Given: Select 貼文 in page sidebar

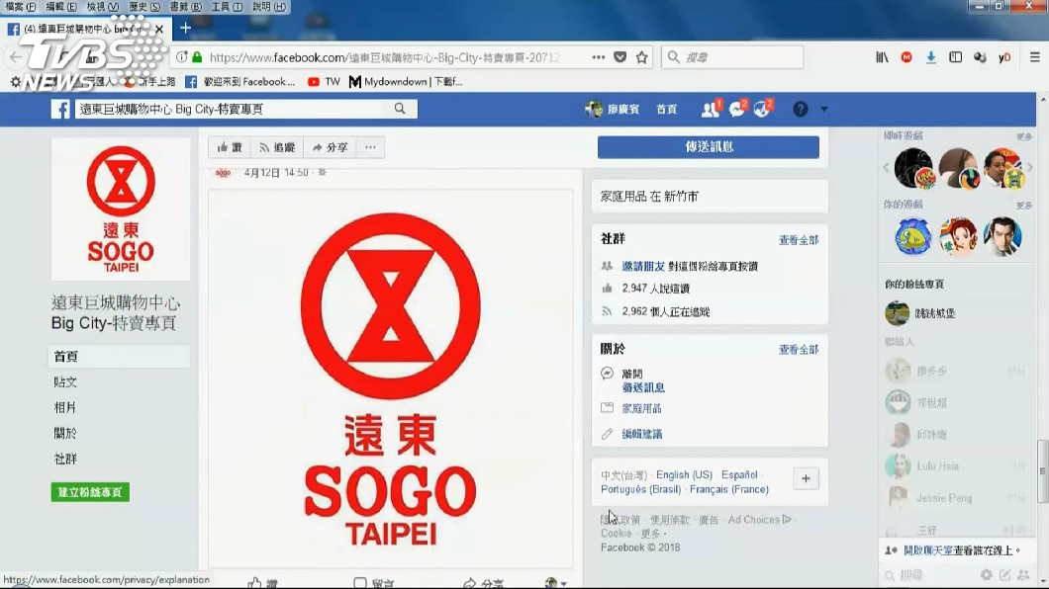Looking at the screenshot, I should pyautogui.click(x=65, y=382).
